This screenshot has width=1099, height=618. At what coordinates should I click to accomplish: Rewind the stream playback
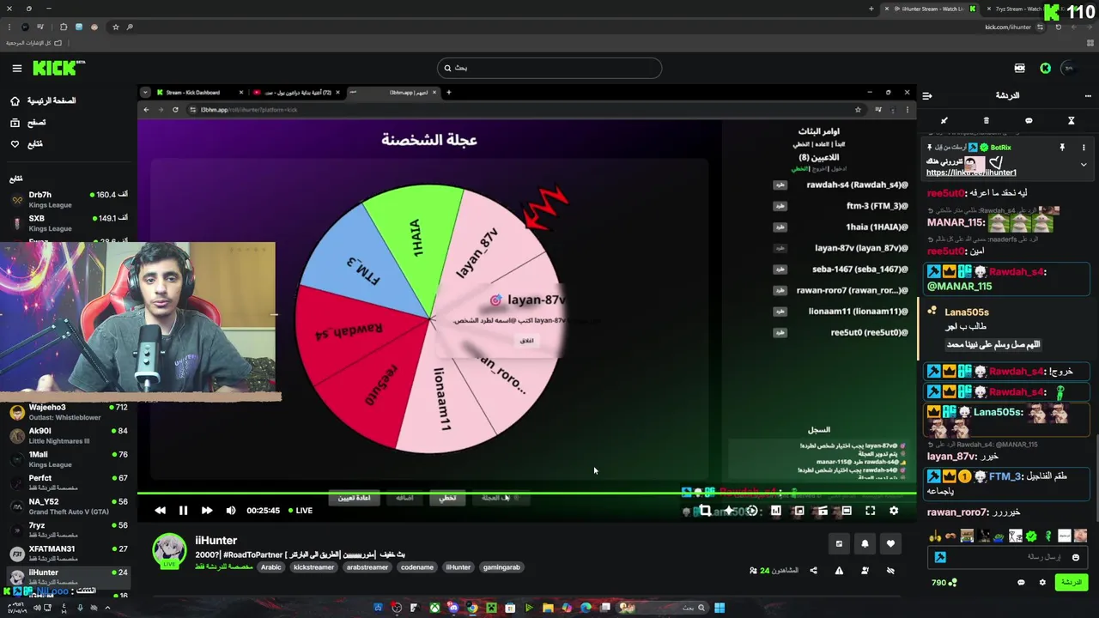coord(160,511)
